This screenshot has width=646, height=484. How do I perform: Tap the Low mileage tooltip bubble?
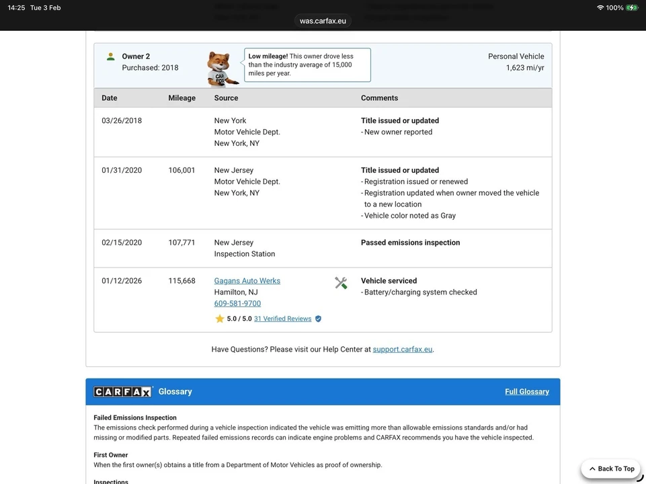pyautogui.click(x=307, y=65)
